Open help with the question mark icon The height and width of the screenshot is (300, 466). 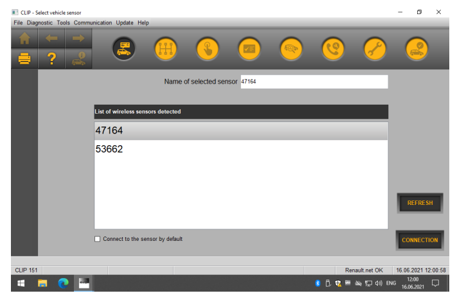click(51, 58)
